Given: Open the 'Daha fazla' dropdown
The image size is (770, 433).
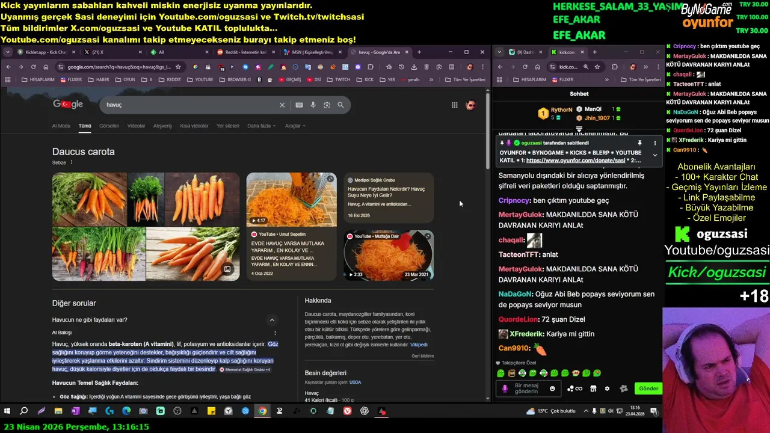Looking at the screenshot, I should (x=262, y=126).
